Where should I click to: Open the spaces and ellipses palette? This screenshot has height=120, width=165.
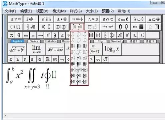[x=31, y=19]
